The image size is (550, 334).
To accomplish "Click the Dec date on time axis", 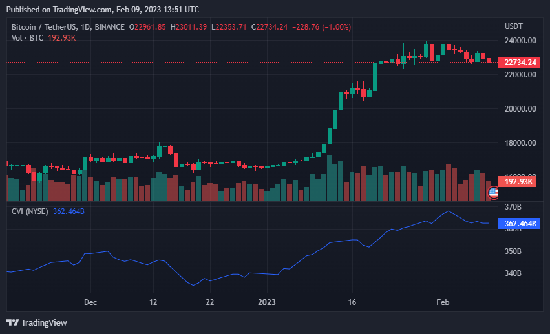I will point(90,302).
